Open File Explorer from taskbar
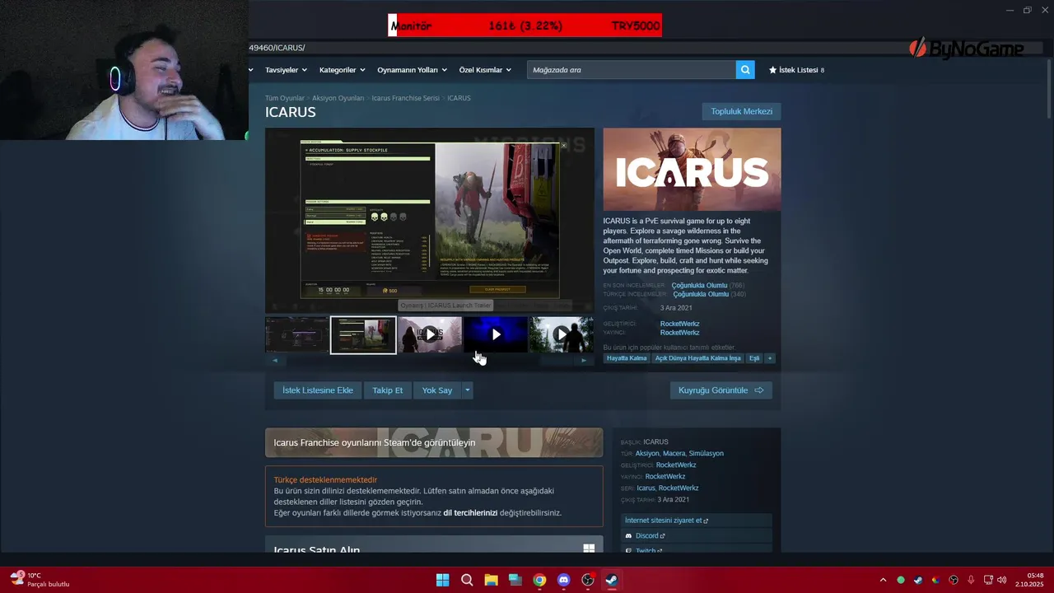Screen dimensions: 1054x593 [491, 580]
